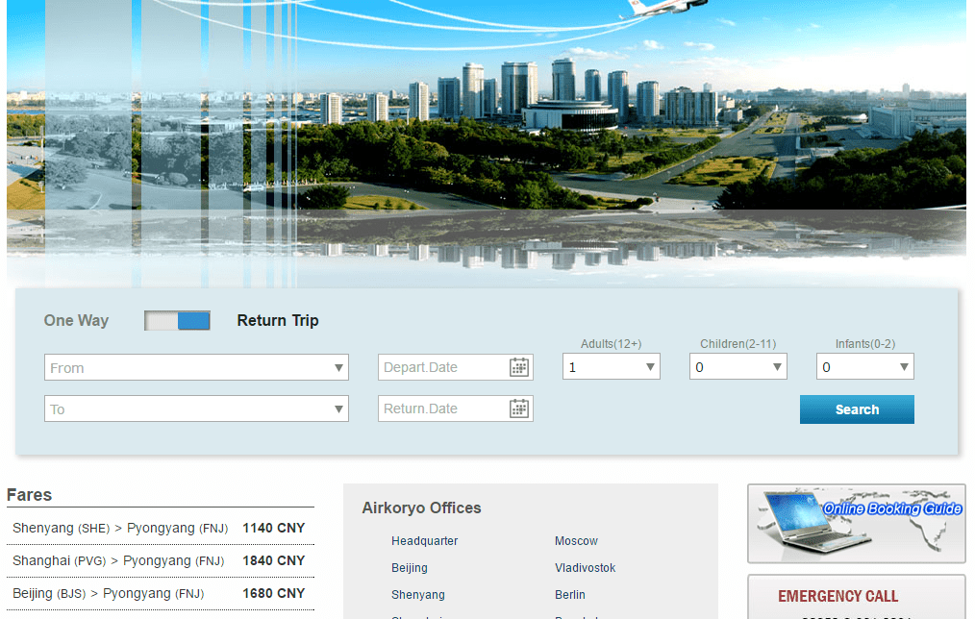Open the Adults(12+) count dropdown

tap(612, 366)
